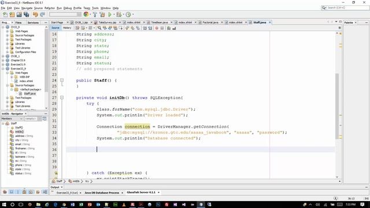
Task: Click the Debug Project toolbar icon
Action: (119, 14)
